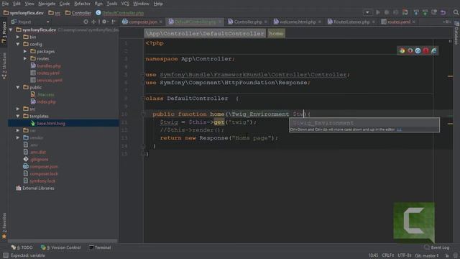Click the VCS update project icon
The width and height of the screenshot is (460, 259).
(416, 13)
